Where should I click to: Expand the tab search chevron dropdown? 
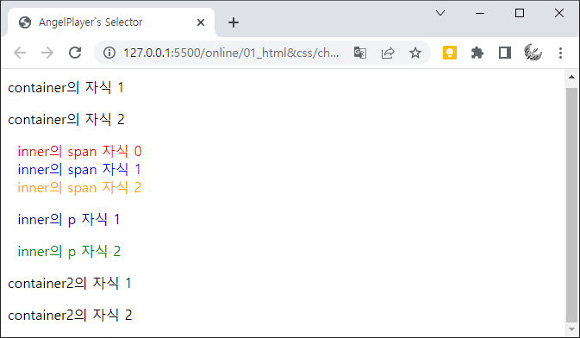pos(440,13)
